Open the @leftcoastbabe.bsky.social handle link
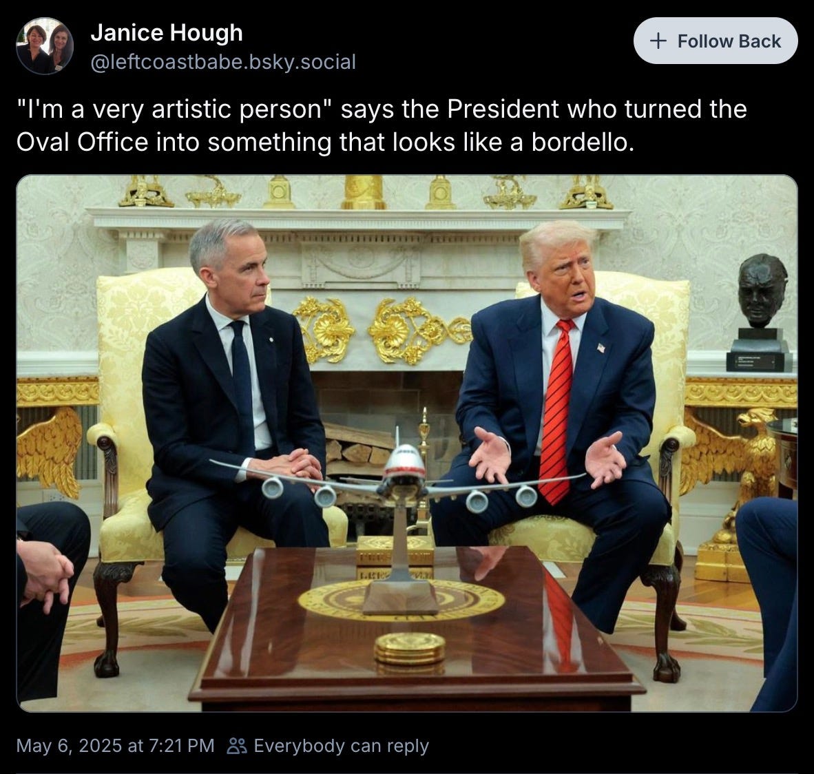This screenshot has height=774, width=814. coord(223,62)
